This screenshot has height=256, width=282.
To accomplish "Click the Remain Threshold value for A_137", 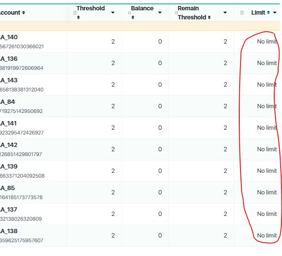I will pos(225,214).
